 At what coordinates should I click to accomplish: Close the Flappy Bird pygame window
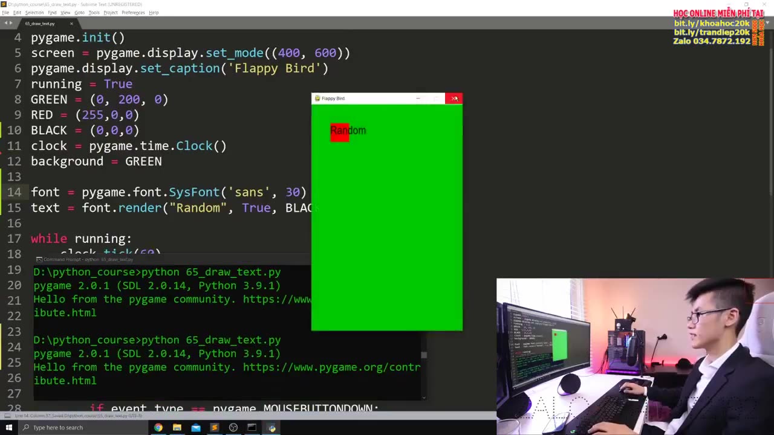tap(454, 98)
